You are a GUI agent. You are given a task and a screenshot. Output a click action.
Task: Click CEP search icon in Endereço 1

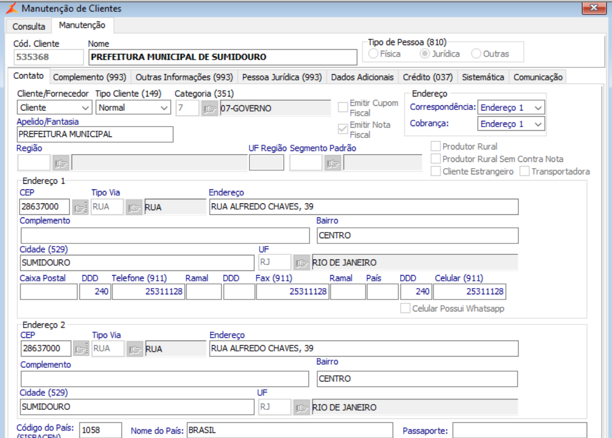81,207
